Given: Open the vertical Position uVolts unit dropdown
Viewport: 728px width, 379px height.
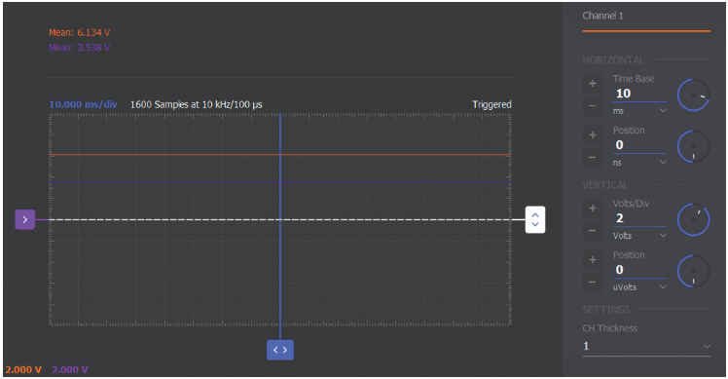Looking at the screenshot, I should point(639,286).
